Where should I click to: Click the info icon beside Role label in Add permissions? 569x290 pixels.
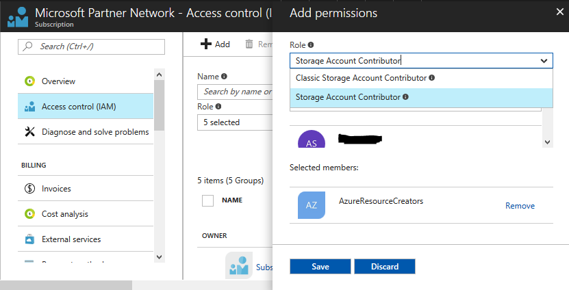pos(311,45)
